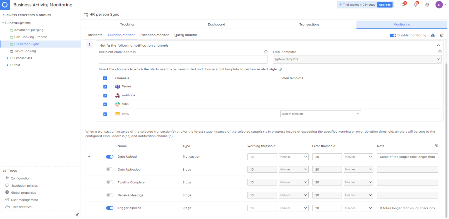Enable the Data Uploaded stage toggle
Screen dimensions: 449x219
(x=110, y=169)
